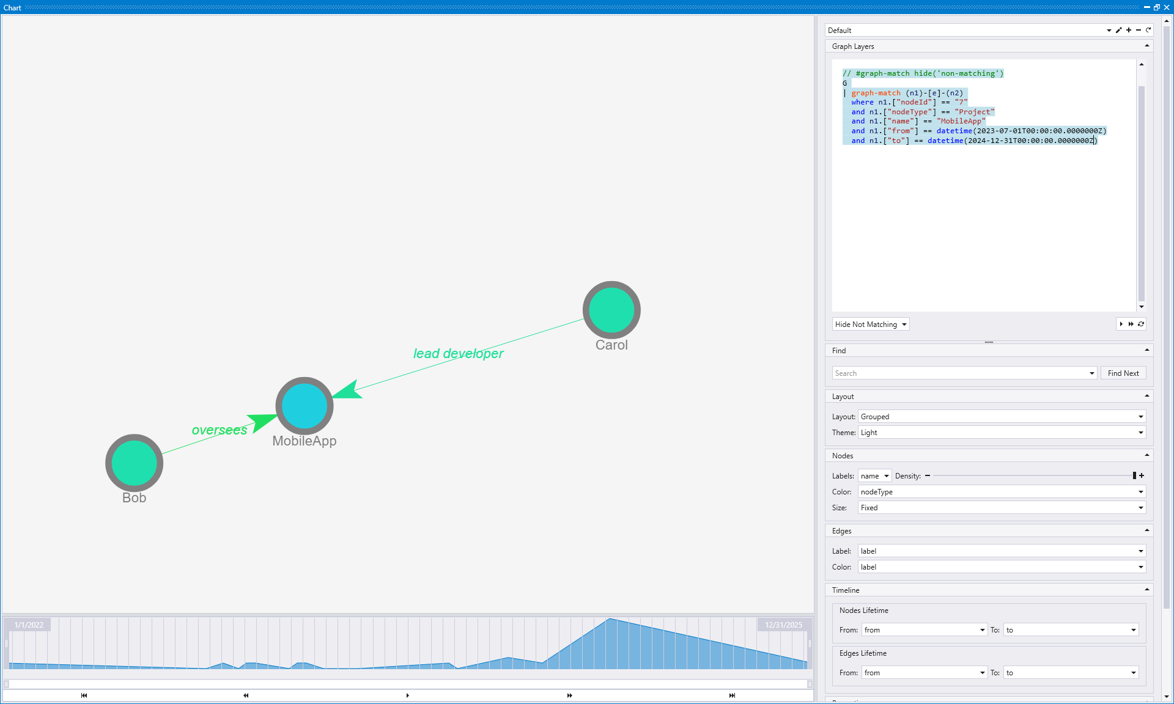
Task: Run the graph layer query play icon
Action: (x=1121, y=324)
